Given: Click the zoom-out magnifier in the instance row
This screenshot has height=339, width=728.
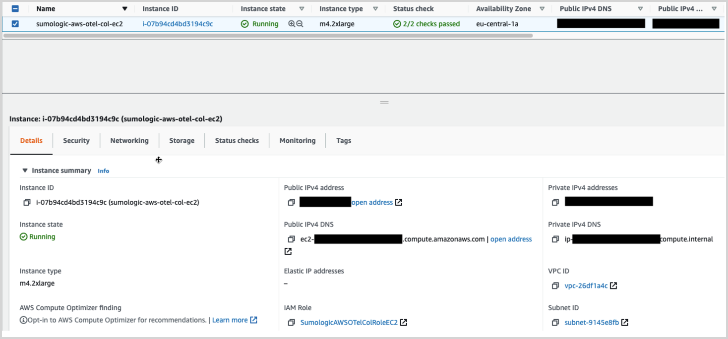Looking at the screenshot, I should coord(300,23).
